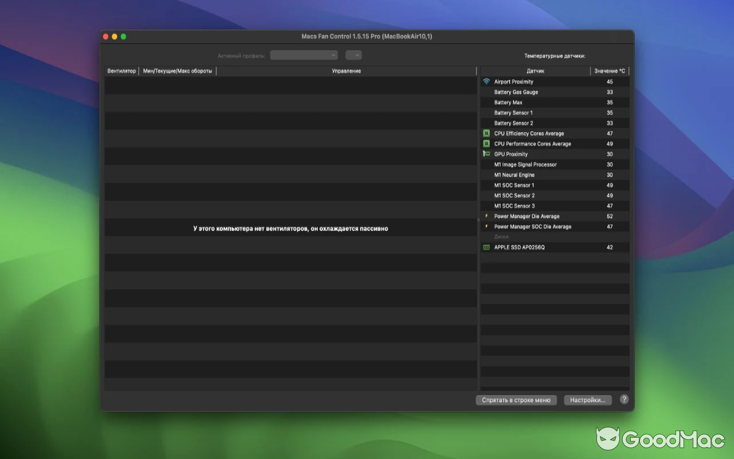Select the CPU chip icon for CPU Efficiency Cores Average
The width and height of the screenshot is (734, 459).
(487, 133)
